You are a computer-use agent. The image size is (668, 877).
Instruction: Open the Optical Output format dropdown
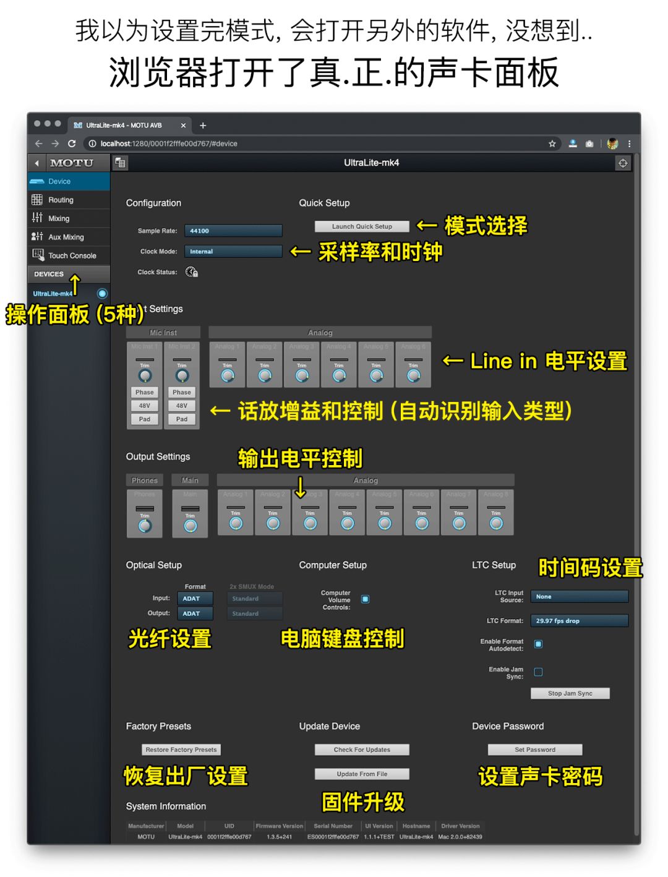pos(195,614)
